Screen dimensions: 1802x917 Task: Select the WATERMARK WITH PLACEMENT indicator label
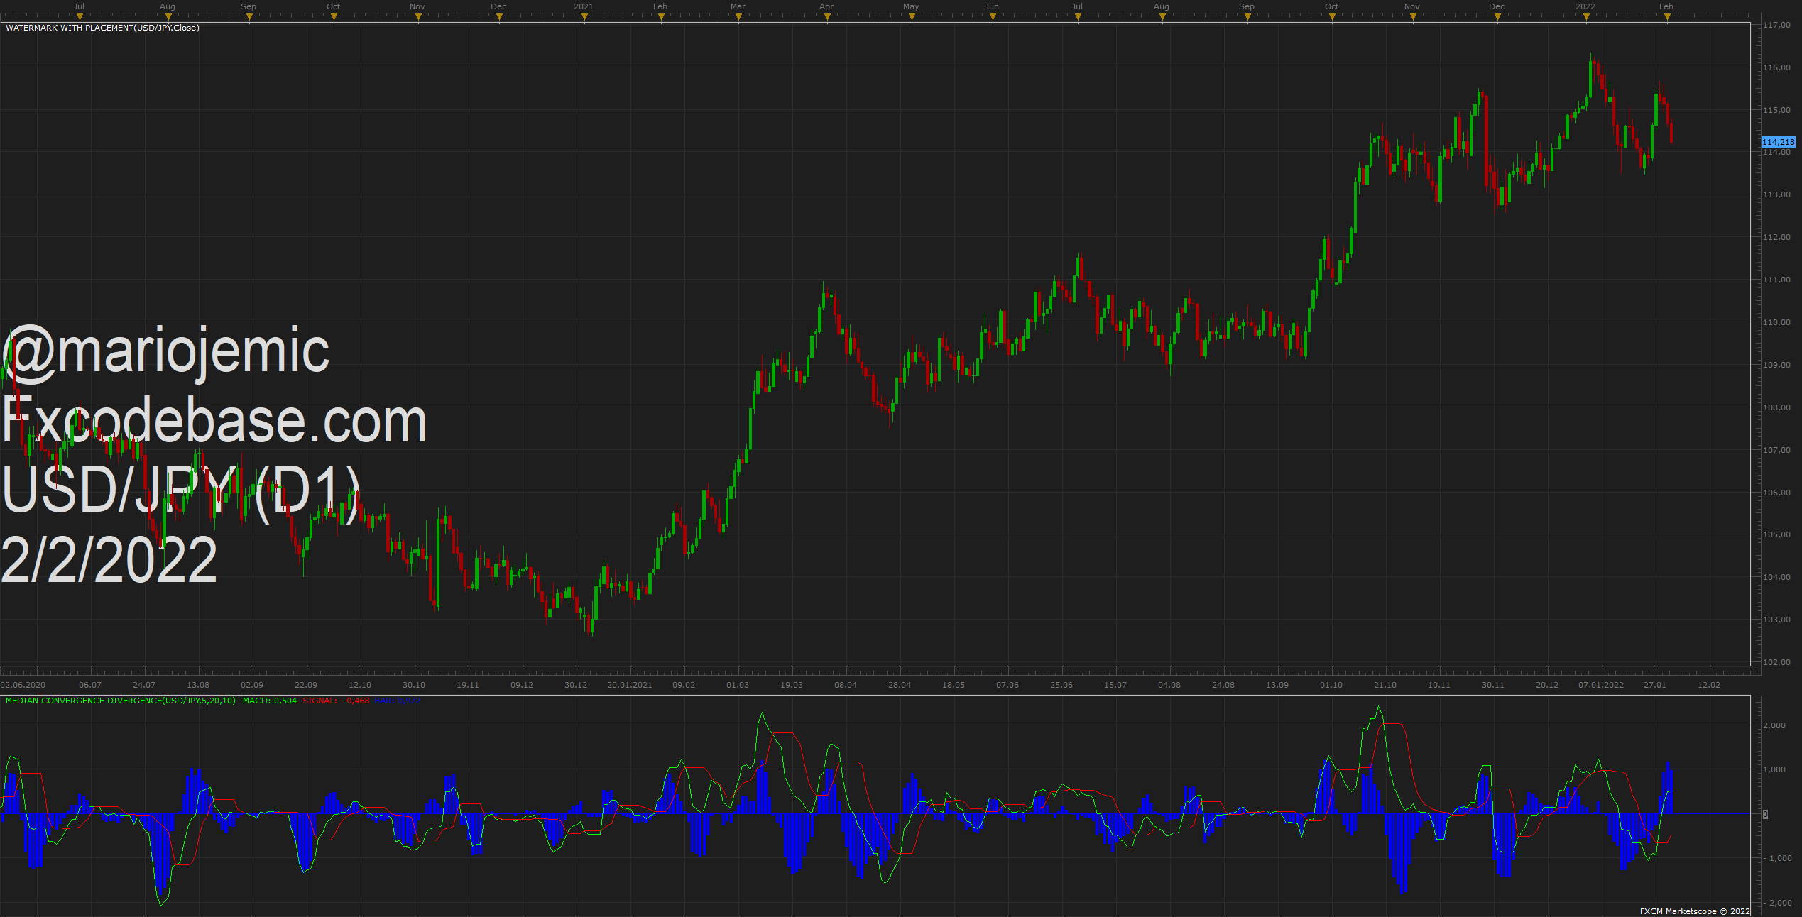(x=102, y=28)
